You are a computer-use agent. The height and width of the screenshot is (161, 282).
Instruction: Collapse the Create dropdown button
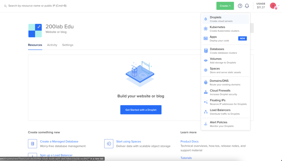pos(225,6)
